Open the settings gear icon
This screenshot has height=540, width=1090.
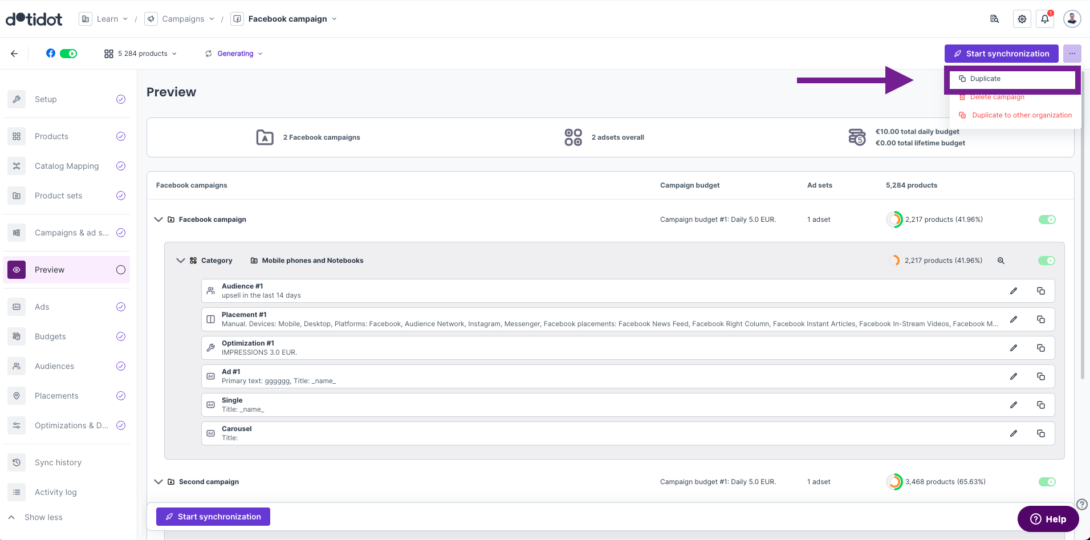1022,19
